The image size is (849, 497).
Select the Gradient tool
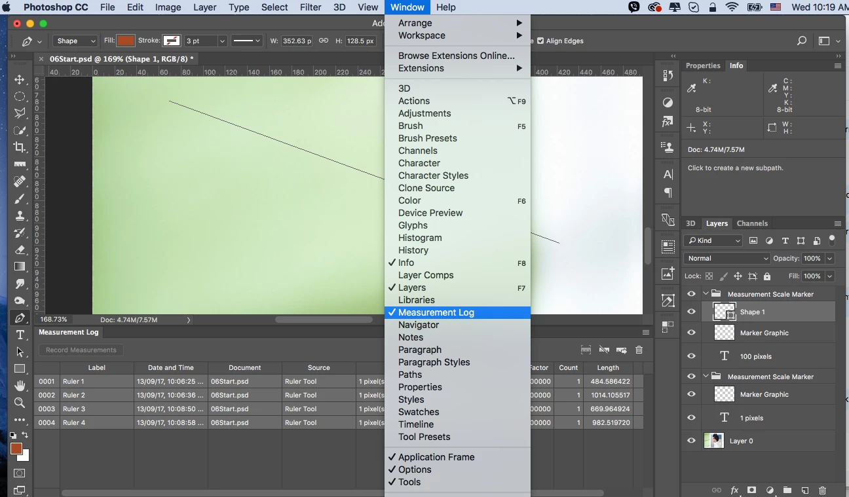coord(20,267)
